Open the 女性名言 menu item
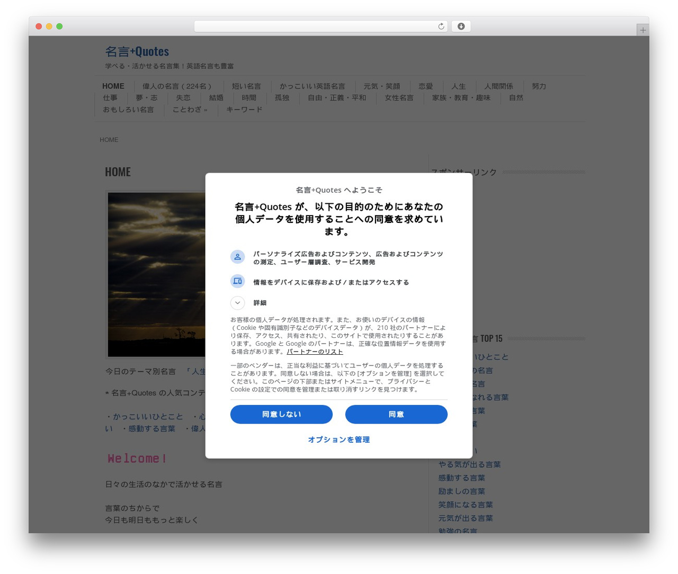 [399, 98]
